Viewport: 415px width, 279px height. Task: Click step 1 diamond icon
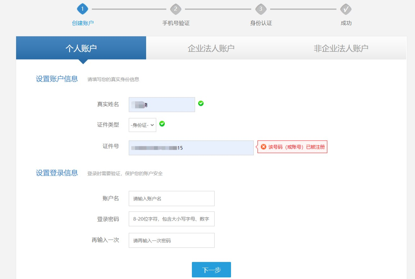coord(82,9)
